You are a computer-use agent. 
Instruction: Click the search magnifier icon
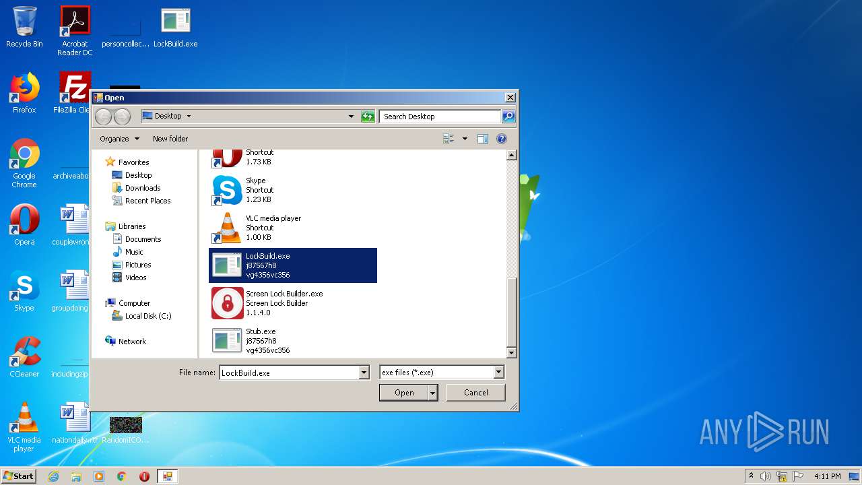point(508,117)
